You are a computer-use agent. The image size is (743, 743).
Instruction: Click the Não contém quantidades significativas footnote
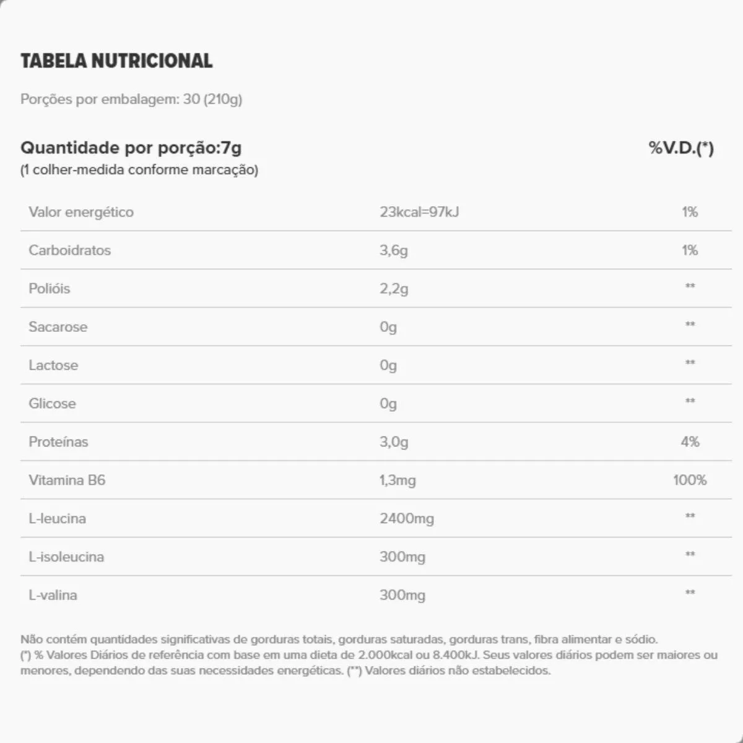(x=339, y=640)
